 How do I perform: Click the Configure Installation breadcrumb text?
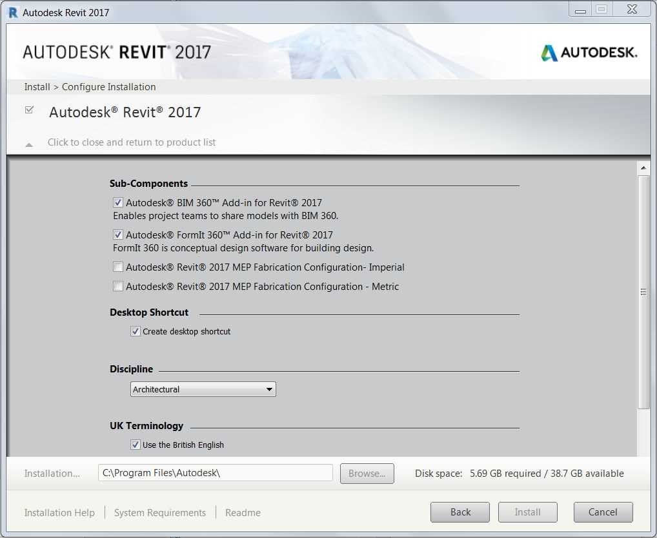pos(109,86)
